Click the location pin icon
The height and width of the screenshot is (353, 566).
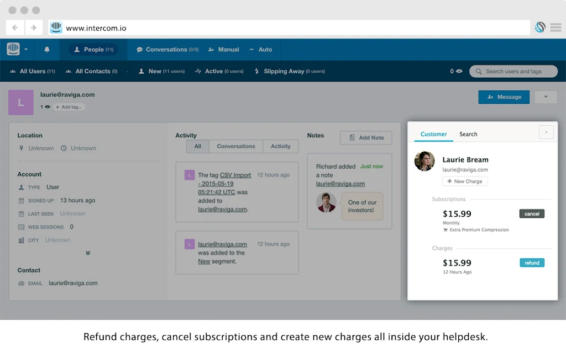pos(22,148)
